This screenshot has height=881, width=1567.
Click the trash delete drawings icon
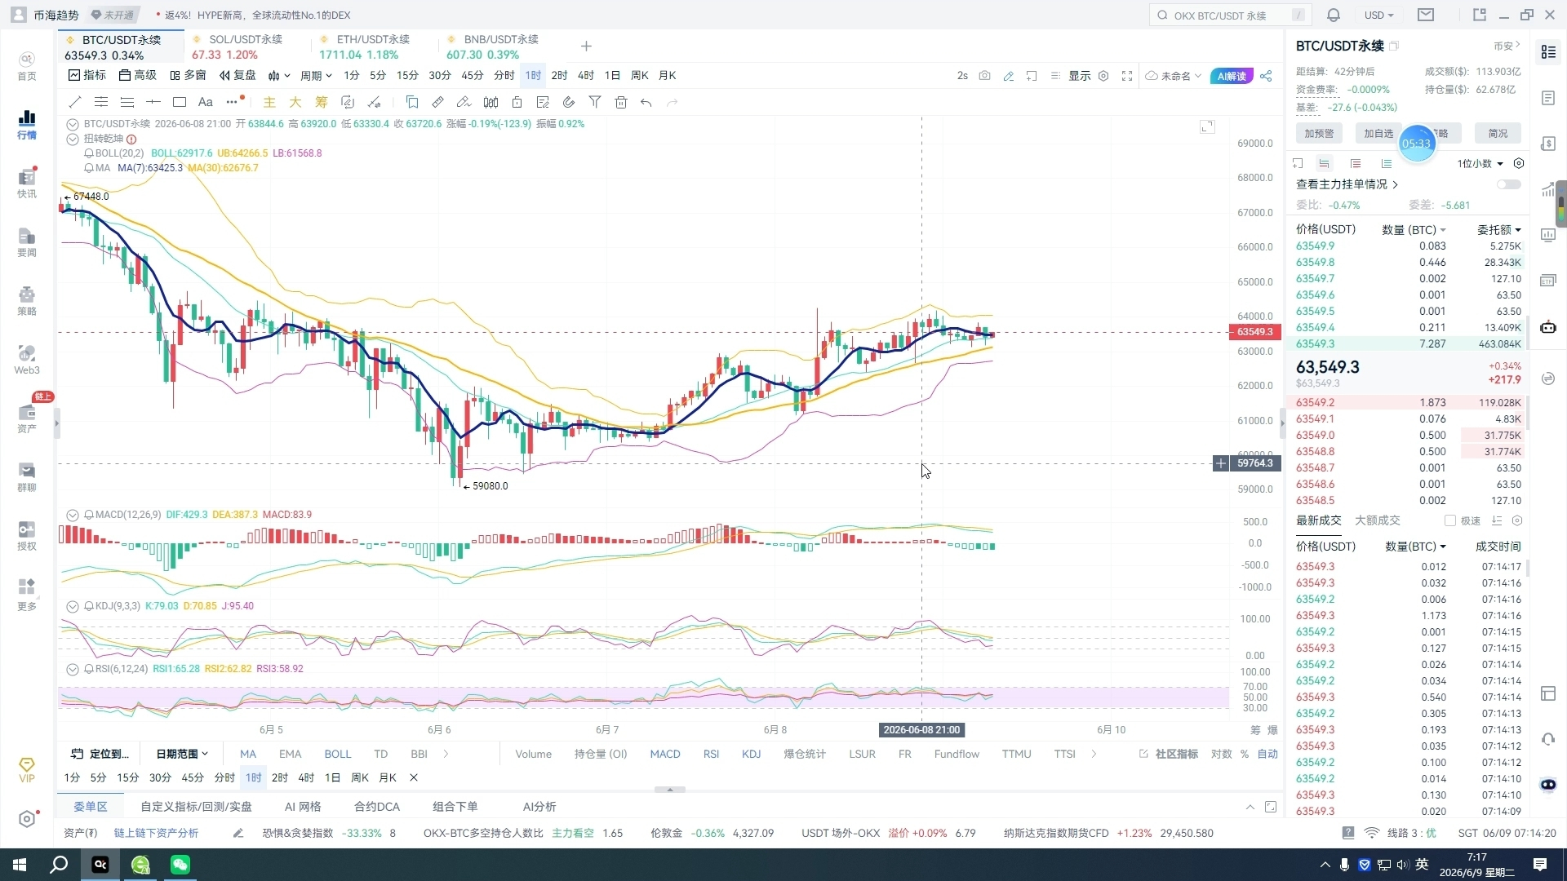point(621,102)
